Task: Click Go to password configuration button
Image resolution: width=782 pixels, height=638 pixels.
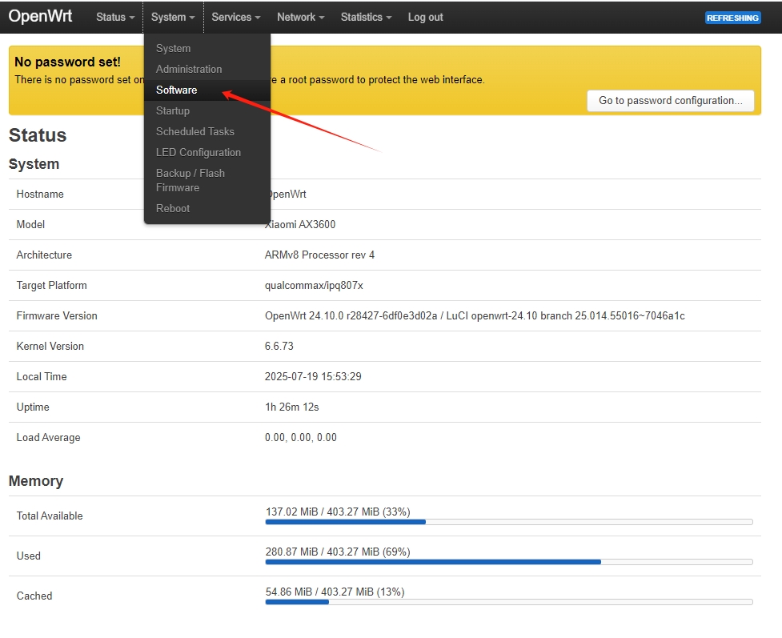Action: tap(670, 101)
